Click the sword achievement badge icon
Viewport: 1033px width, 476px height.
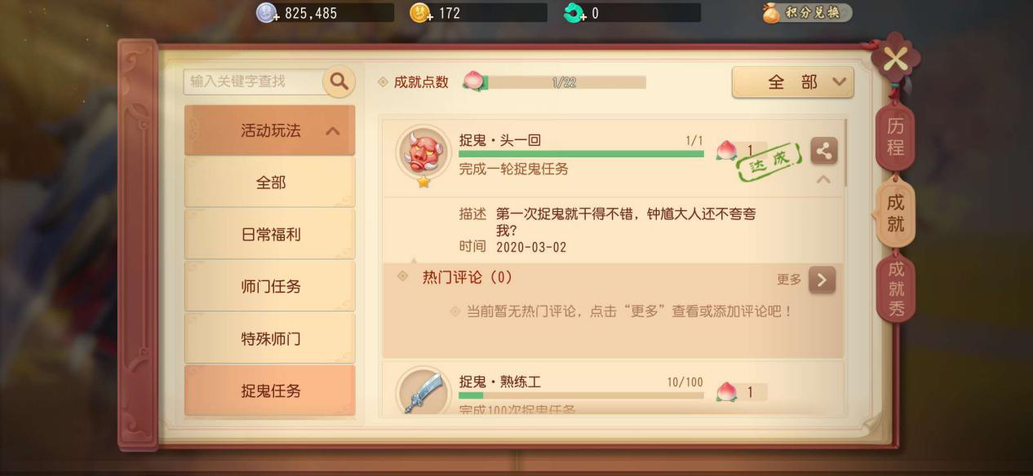423,393
